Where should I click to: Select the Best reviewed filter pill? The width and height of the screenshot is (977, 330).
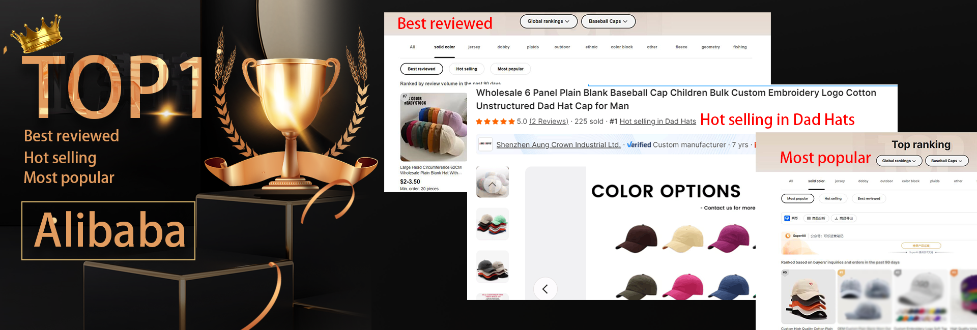point(421,69)
